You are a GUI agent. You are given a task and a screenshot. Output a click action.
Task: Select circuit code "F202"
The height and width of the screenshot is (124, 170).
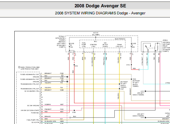pyautogui.click(x=62, y=109)
